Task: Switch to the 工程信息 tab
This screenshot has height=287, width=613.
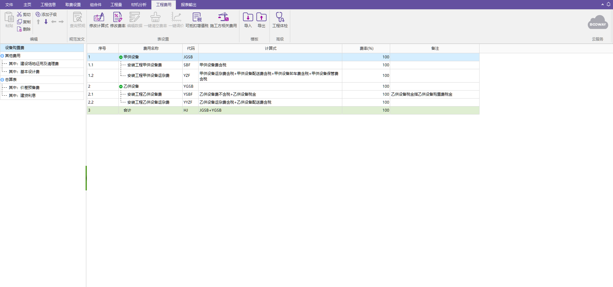Action: (x=48, y=5)
